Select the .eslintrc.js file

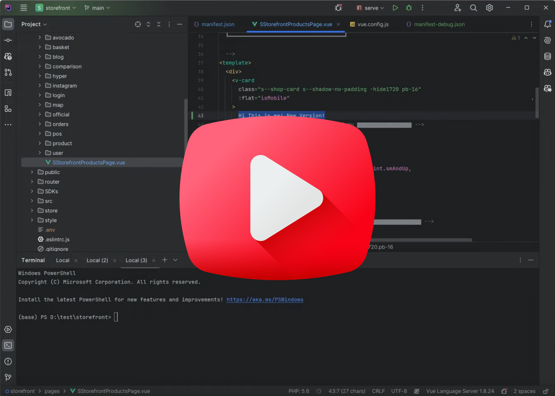pyautogui.click(x=54, y=239)
